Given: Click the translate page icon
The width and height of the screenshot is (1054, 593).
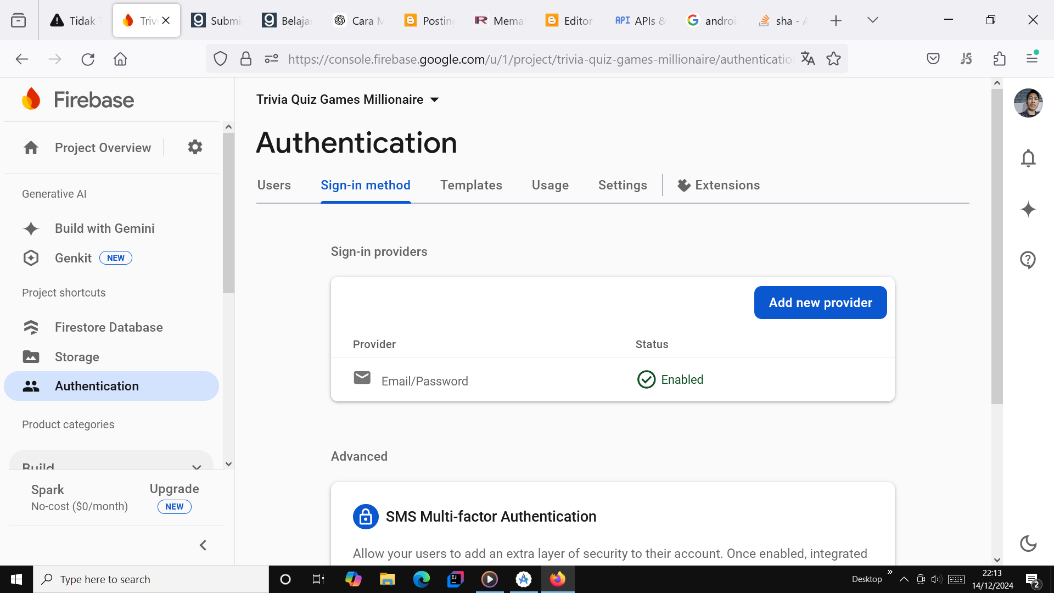Looking at the screenshot, I should (x=808, y=59).
